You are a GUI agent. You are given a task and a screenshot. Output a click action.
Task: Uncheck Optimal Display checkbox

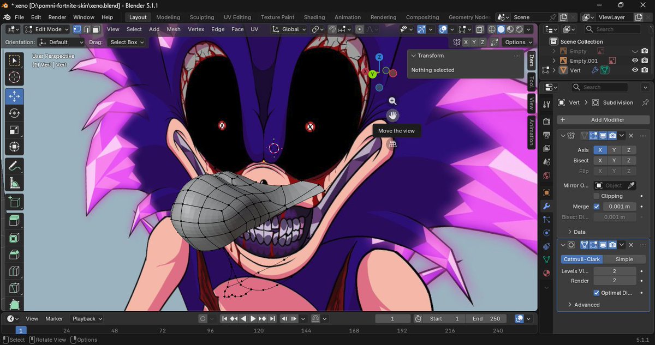click(597, 293)
